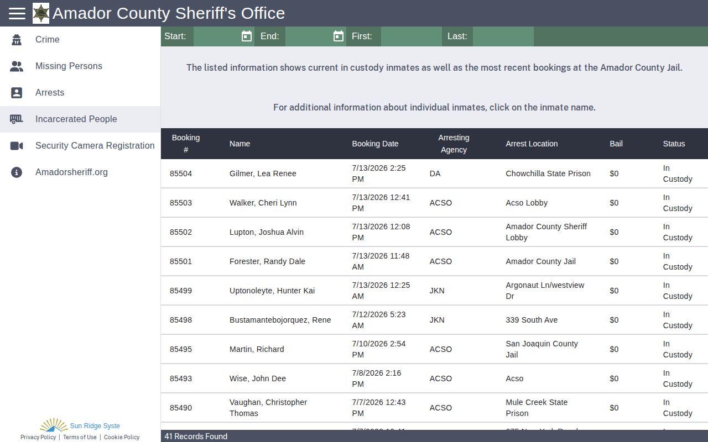Click booking date 7/12/2026 5:23 AM
The width and height of the screenshot is (708, 442).
tap(379, 320)
